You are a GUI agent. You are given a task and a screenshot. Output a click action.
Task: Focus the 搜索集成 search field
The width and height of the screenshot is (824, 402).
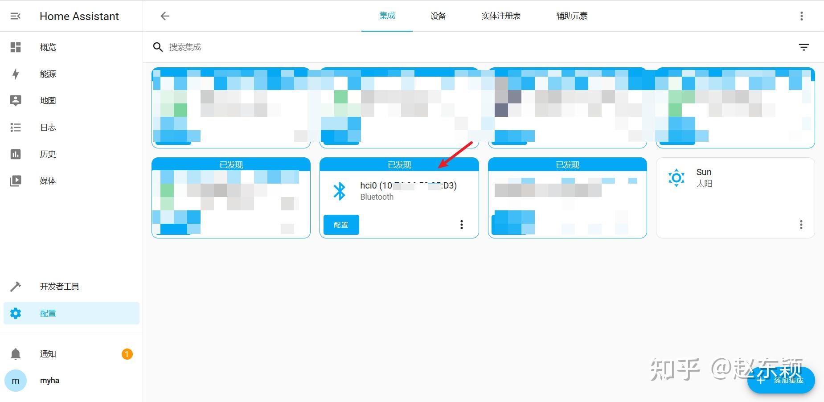click(479, 47)
